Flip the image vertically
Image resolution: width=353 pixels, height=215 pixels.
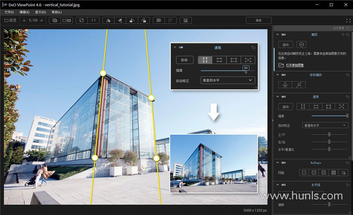point(120,20)
